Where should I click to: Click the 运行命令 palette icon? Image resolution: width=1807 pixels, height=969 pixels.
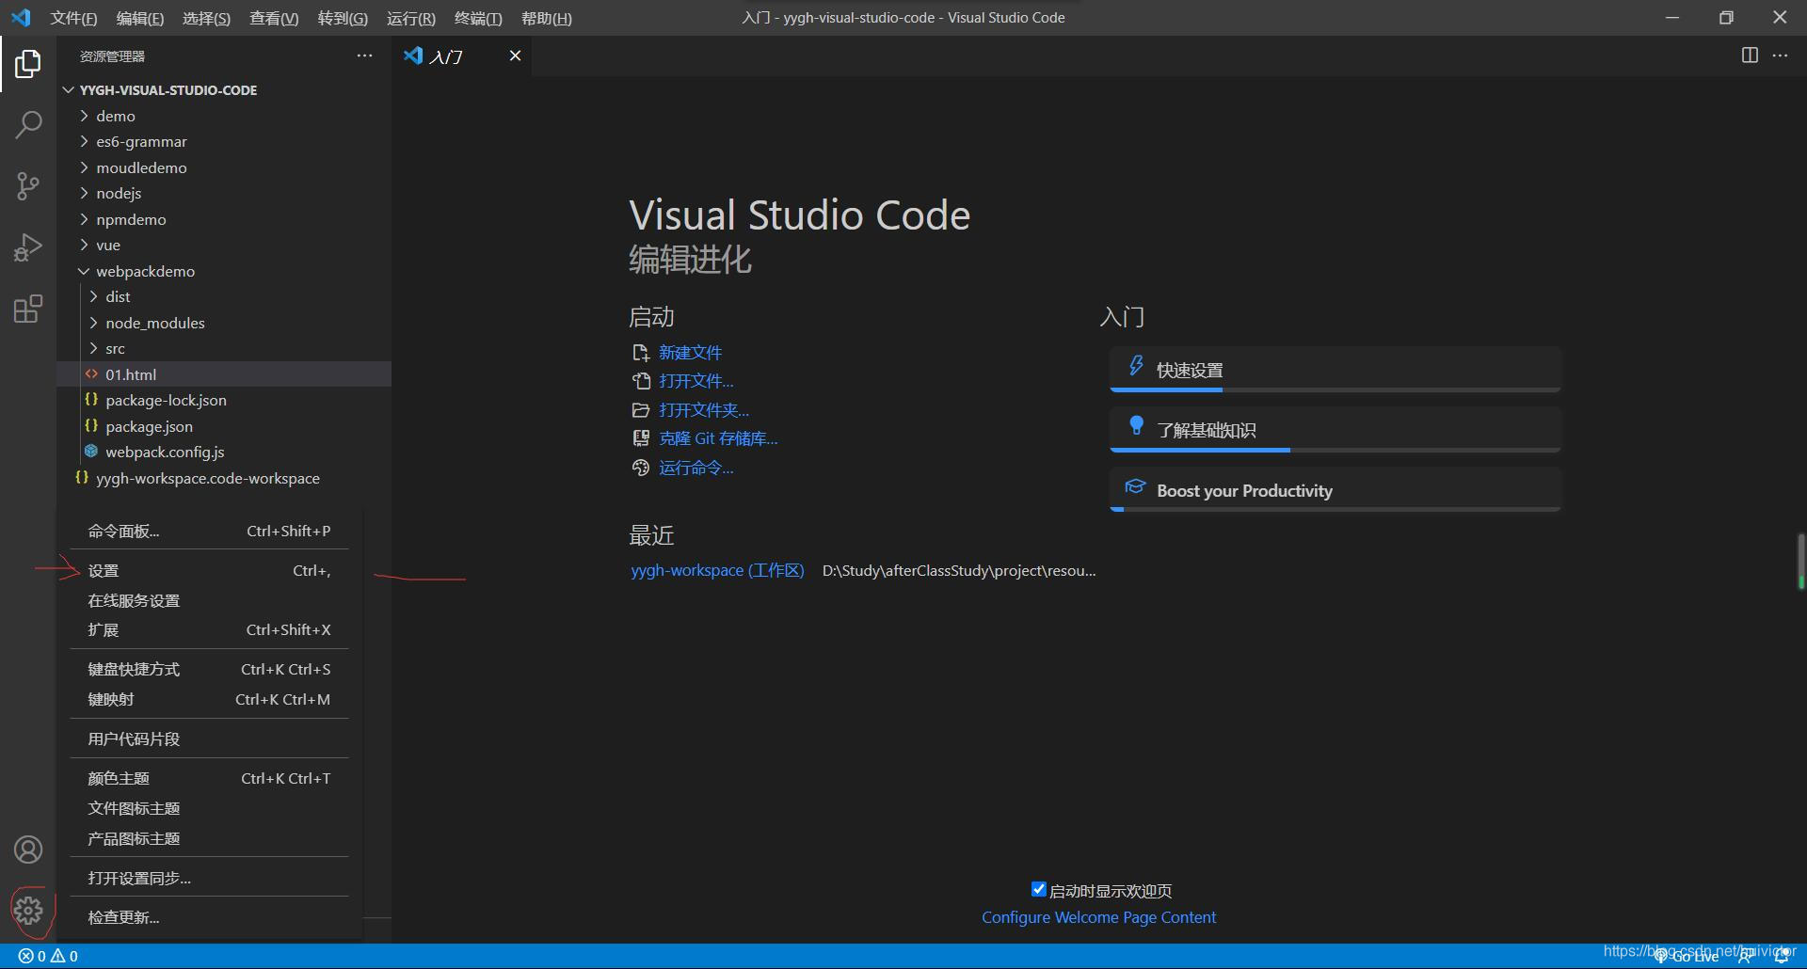pos(641,468)
